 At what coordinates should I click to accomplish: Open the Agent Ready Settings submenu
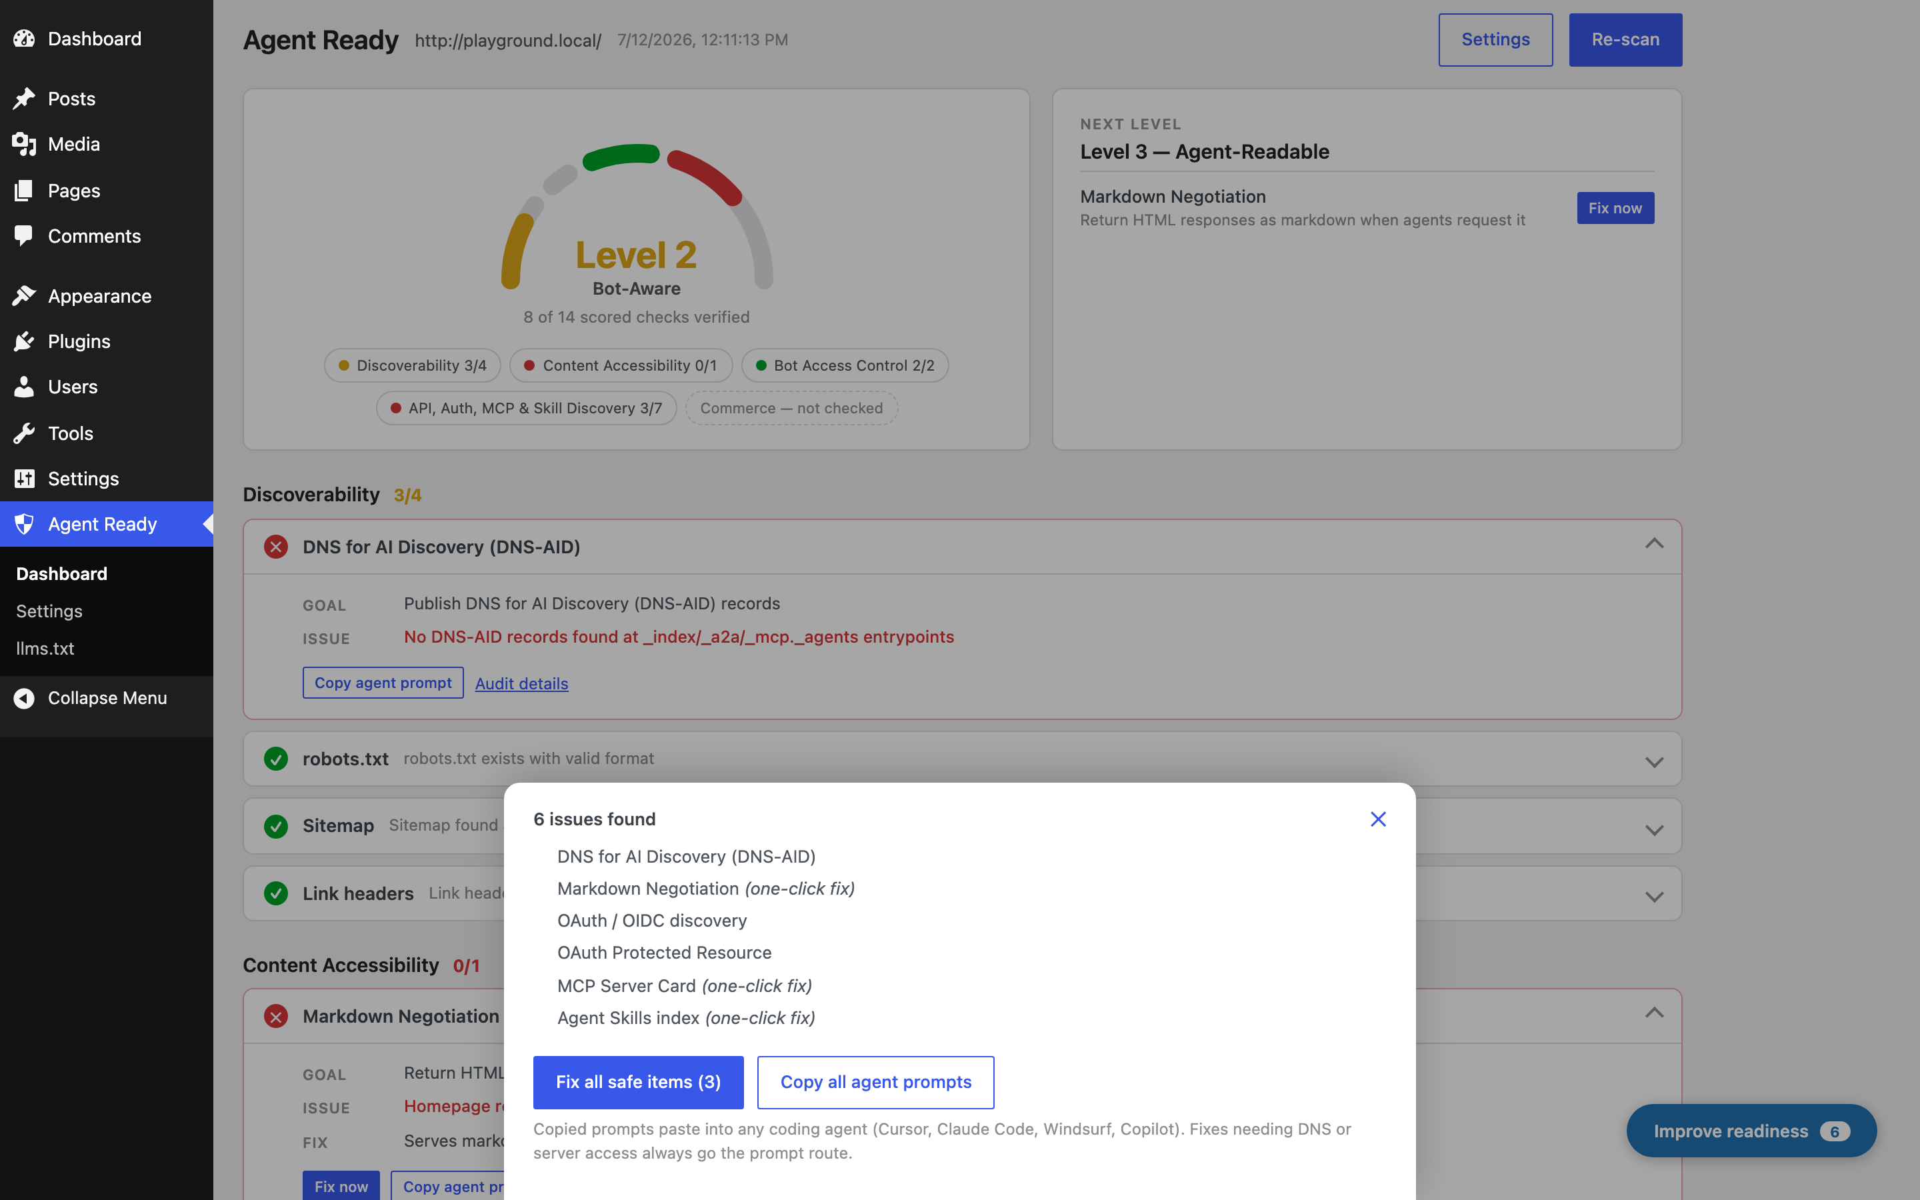coord(49,611)
